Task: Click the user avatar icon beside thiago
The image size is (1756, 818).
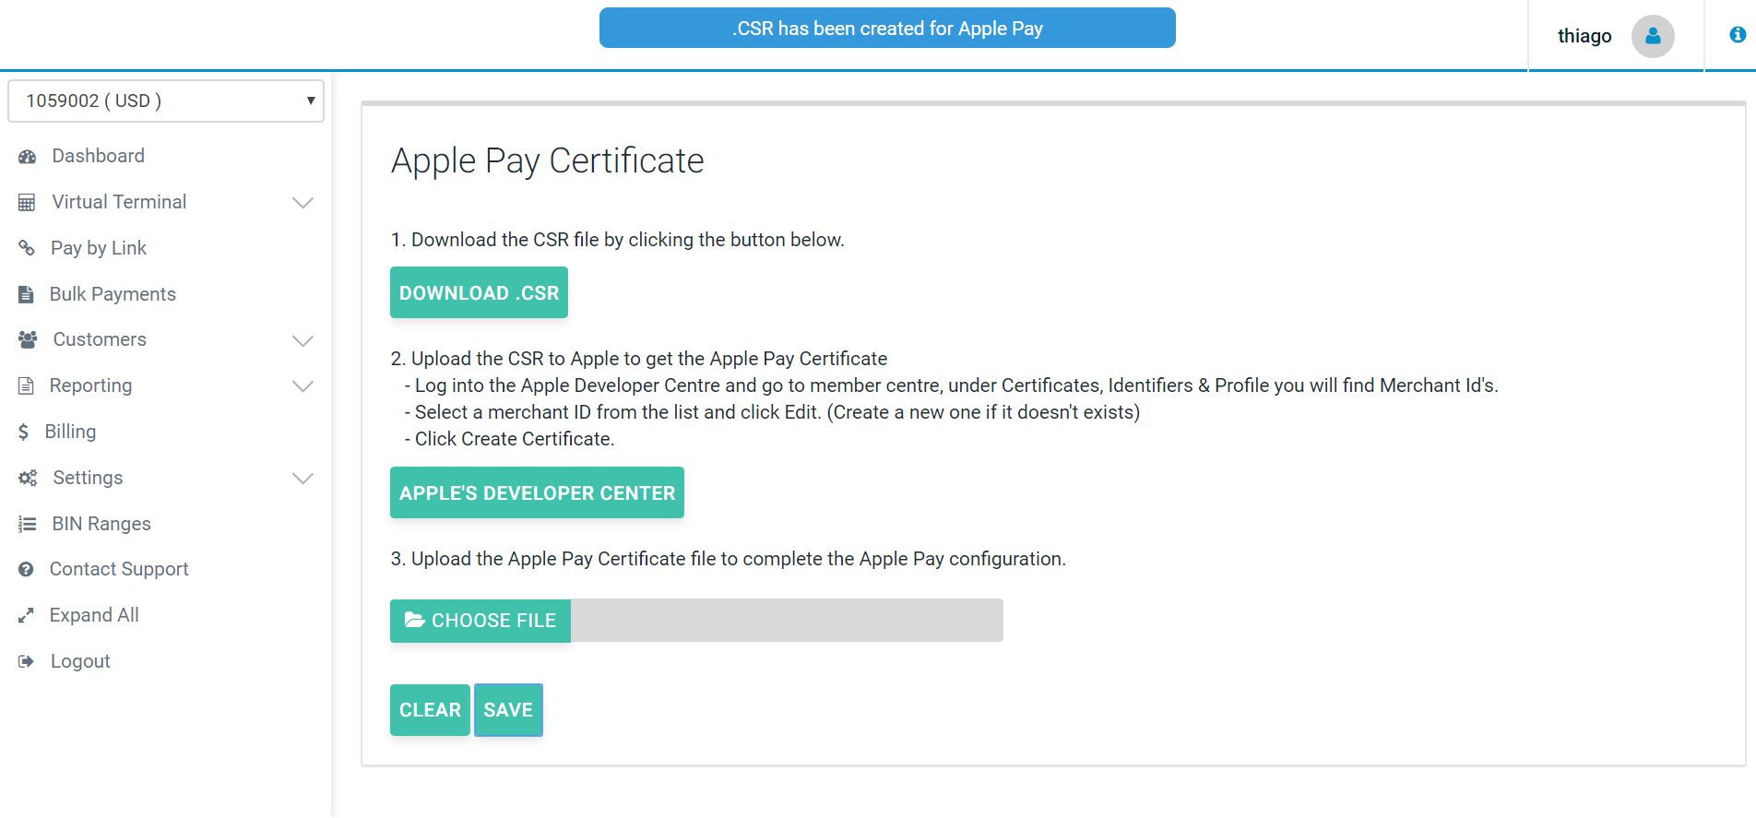Action: click(x=1652, y=36)
